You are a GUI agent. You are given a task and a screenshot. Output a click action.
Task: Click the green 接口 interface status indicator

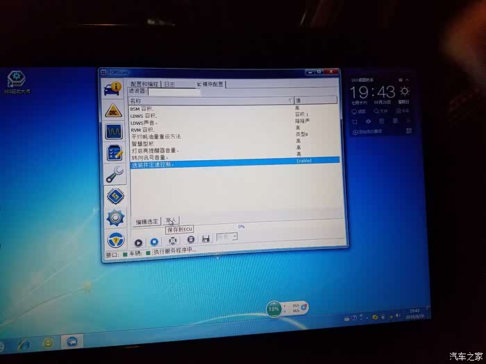pos(125,254)
